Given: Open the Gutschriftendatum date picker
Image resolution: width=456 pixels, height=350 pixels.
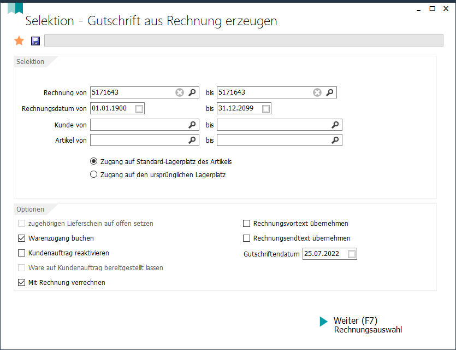Looking at the screenshot, I should tap(352, 254).
